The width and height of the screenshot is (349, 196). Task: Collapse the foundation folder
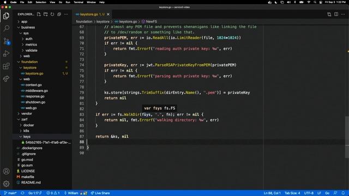[x=29, y=62]
